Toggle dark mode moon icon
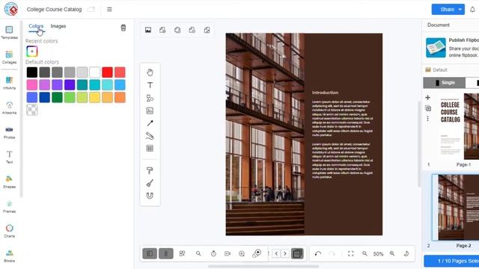Viewport: 479px width, 269px height. point(406,253)
